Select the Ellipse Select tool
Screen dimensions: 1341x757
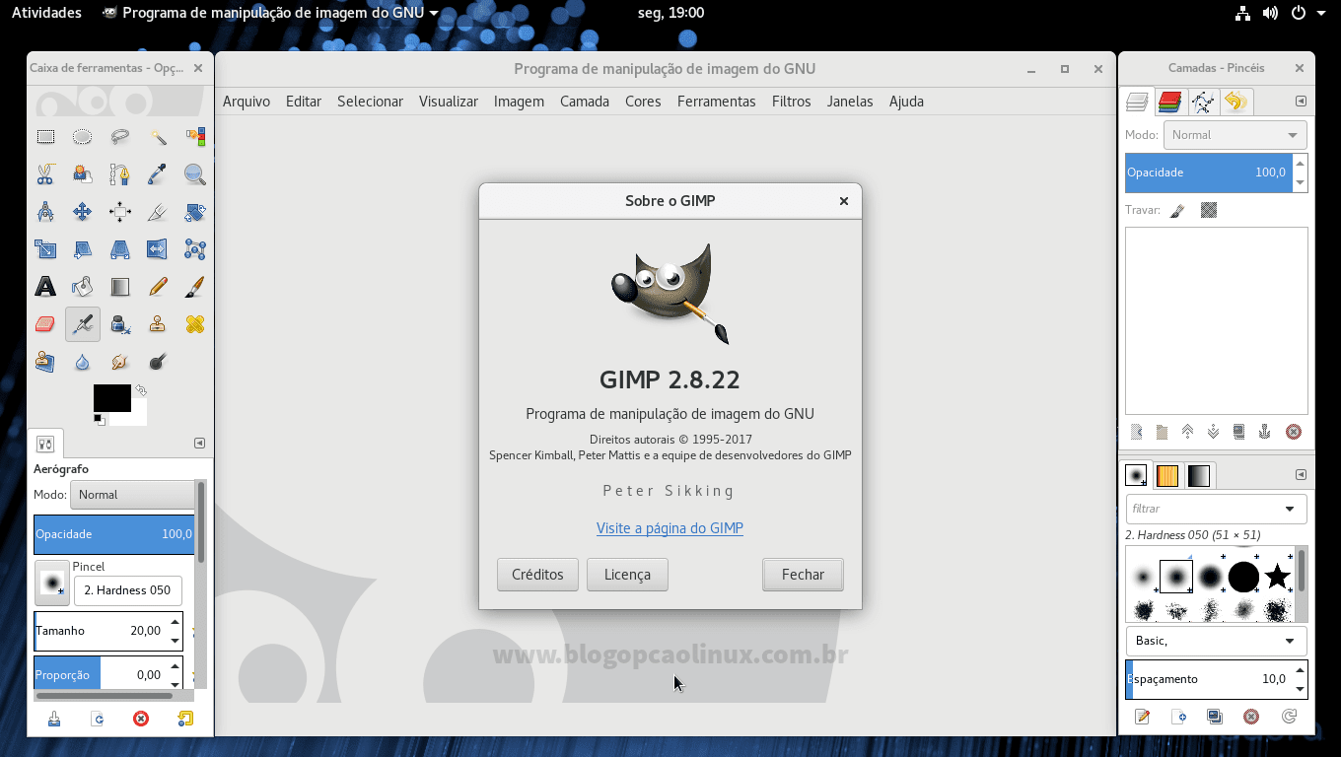click(x=83, y=137)
